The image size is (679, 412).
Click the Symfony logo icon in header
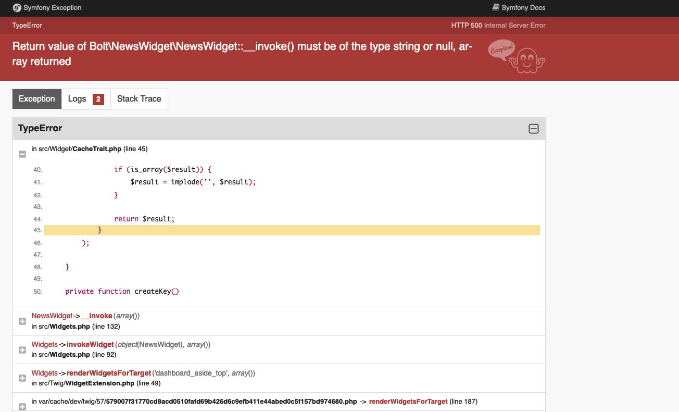click(17, 8)
